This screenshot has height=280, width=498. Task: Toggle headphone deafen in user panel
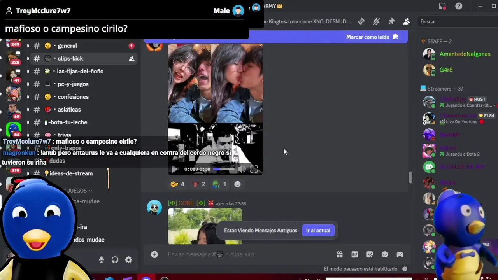(x=115, y=260)
